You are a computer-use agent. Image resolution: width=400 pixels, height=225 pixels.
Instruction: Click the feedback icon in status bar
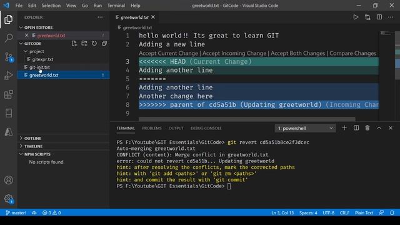coord(381,212)
